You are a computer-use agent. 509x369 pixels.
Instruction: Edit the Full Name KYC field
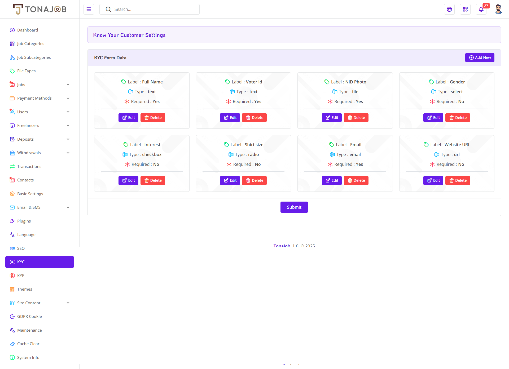(x=128, y=118)
